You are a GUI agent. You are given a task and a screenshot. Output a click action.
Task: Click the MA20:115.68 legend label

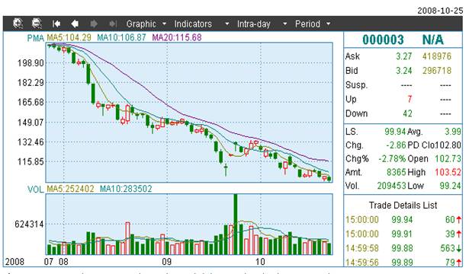pyautogui.click(x=177, y=37)
